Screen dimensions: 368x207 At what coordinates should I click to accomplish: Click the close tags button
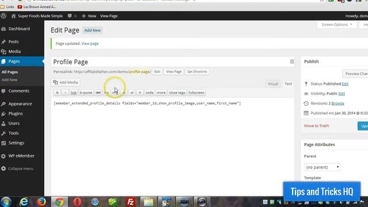click(x=177, y=93)
